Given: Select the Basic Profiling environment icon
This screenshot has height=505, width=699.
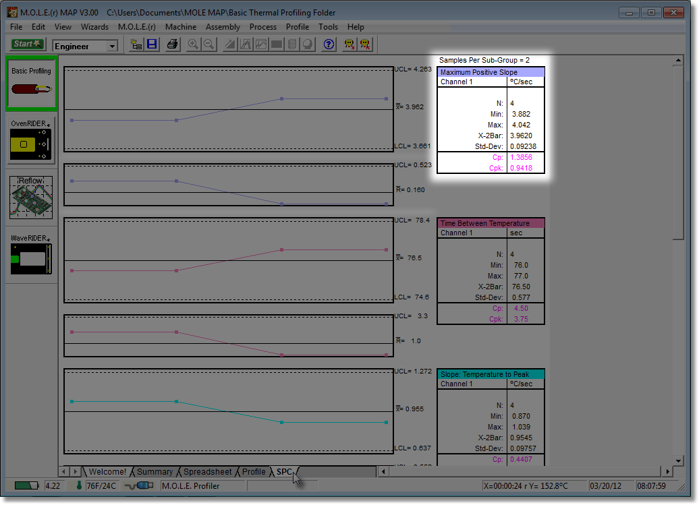Looking at the screenshot, I should click(31, 84).
